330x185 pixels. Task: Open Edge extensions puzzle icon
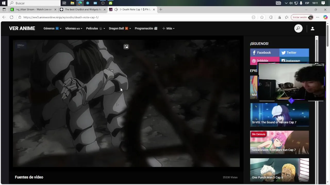click(x=271, y=17)
